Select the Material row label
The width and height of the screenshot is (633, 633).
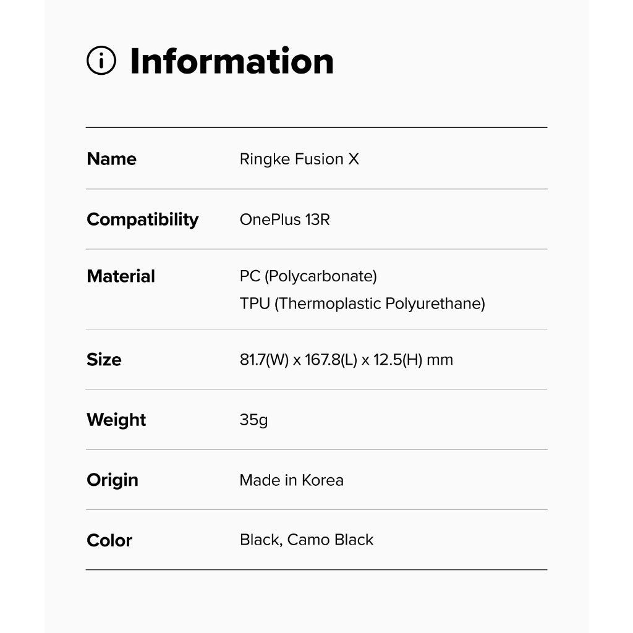[121, 276]
